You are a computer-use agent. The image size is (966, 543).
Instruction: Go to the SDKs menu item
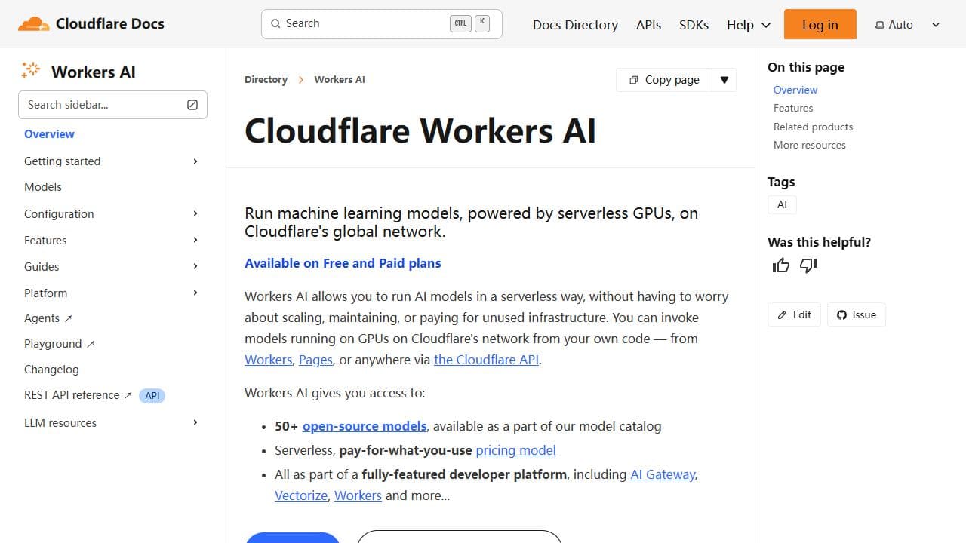(694, 24)
